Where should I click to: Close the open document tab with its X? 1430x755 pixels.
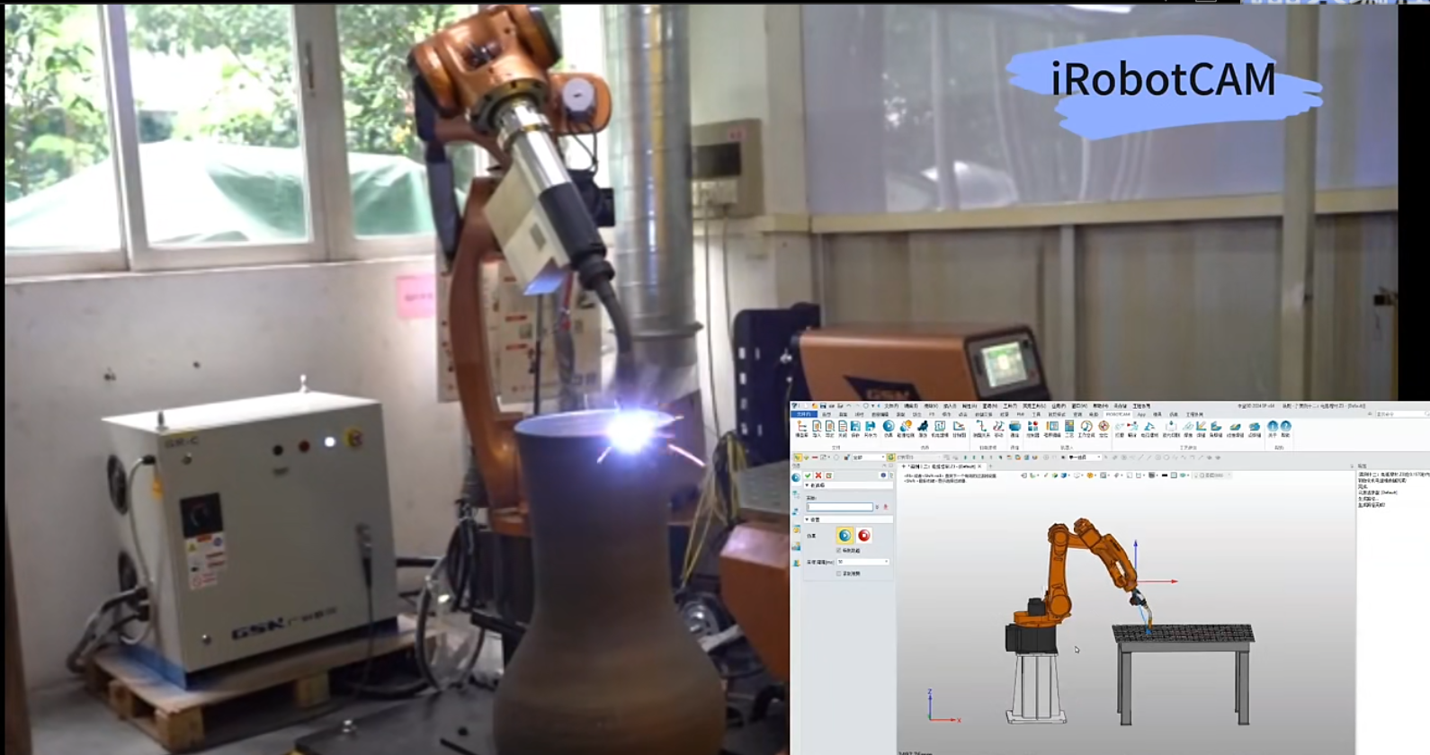click(980, 466)
